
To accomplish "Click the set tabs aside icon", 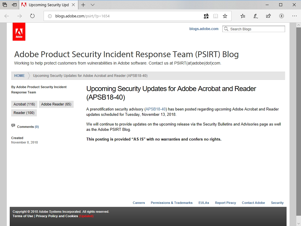I will [x=14, y=5].
